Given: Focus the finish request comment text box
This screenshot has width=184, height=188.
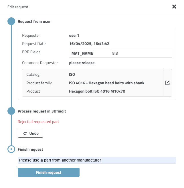Looking at the screenshot, I should coord(97,160).
